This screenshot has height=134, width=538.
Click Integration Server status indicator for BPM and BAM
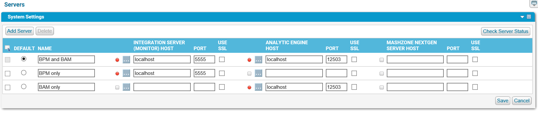117,60
